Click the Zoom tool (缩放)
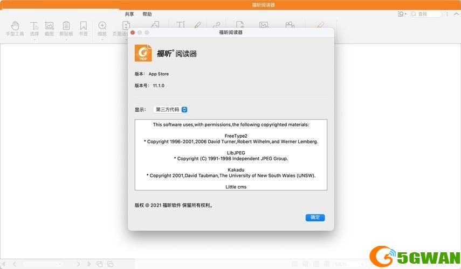 click(x=102, y=29)
